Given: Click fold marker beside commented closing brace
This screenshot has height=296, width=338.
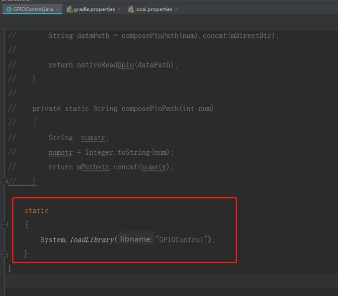Looking at the screenshot, I should (5, 181).
